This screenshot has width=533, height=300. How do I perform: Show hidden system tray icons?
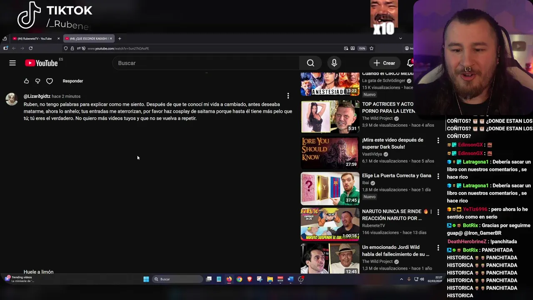pyautogui.click(x=401, y=279)
